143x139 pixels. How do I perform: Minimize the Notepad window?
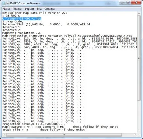pos(122,3)
